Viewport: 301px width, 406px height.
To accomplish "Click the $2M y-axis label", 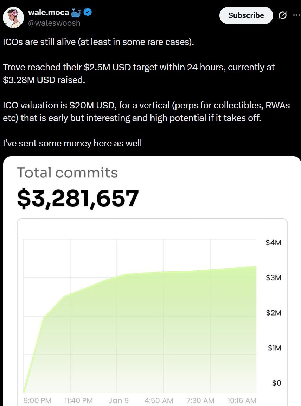I will [x=274, y=313].
